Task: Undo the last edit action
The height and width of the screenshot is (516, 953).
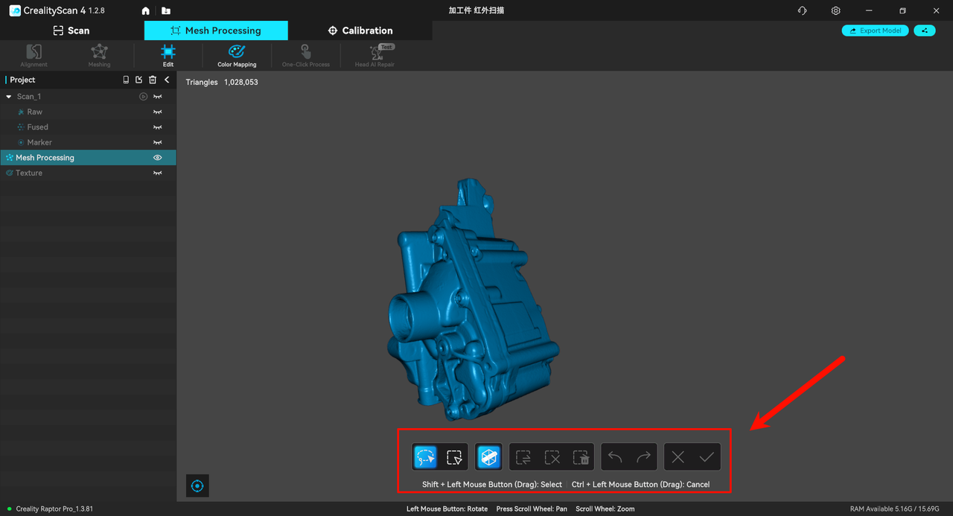Action: point(615,457)
